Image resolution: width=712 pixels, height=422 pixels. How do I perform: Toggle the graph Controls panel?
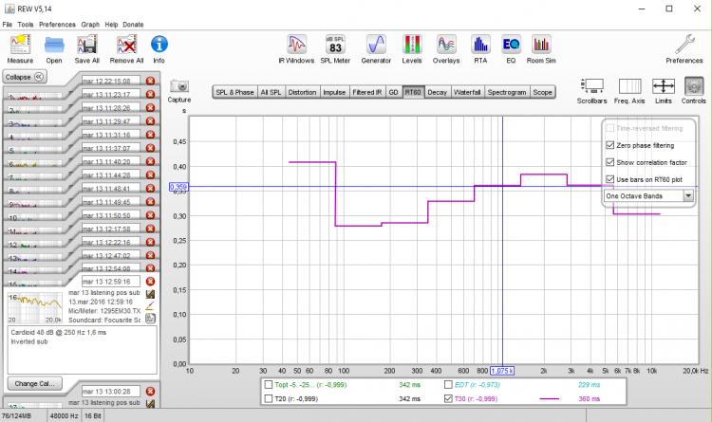tap(693, 91)
